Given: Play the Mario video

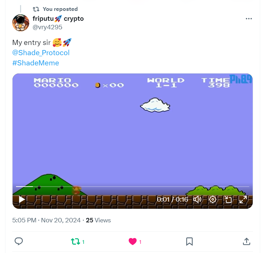Looking at the screenshot, I should (x=22, y=200).
